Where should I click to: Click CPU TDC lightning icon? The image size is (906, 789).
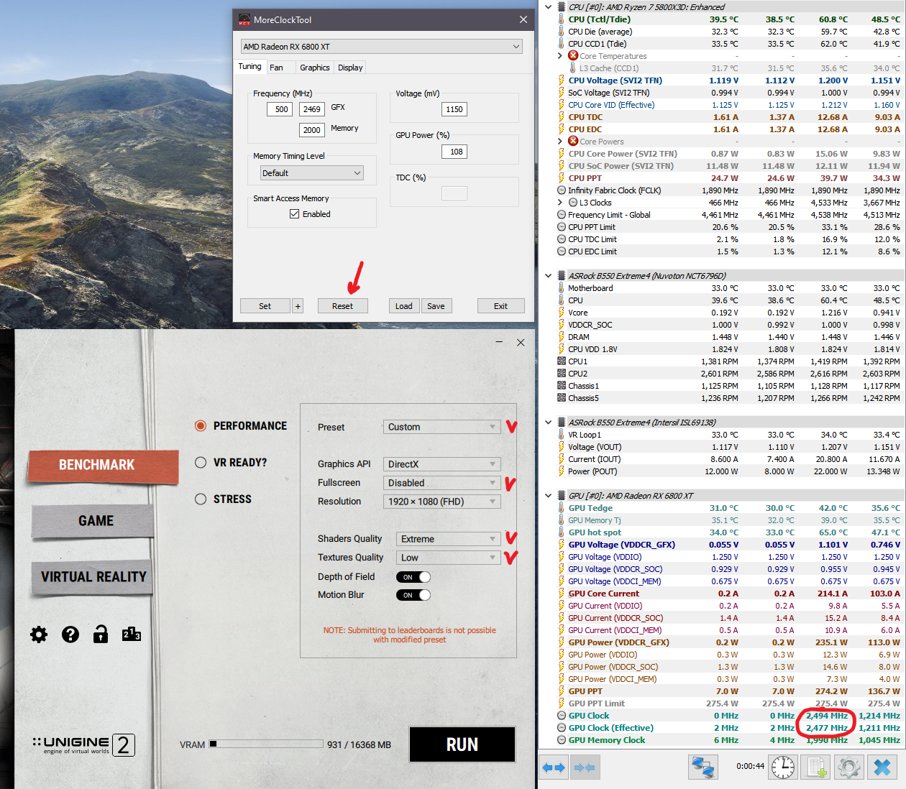click(562, 117)
